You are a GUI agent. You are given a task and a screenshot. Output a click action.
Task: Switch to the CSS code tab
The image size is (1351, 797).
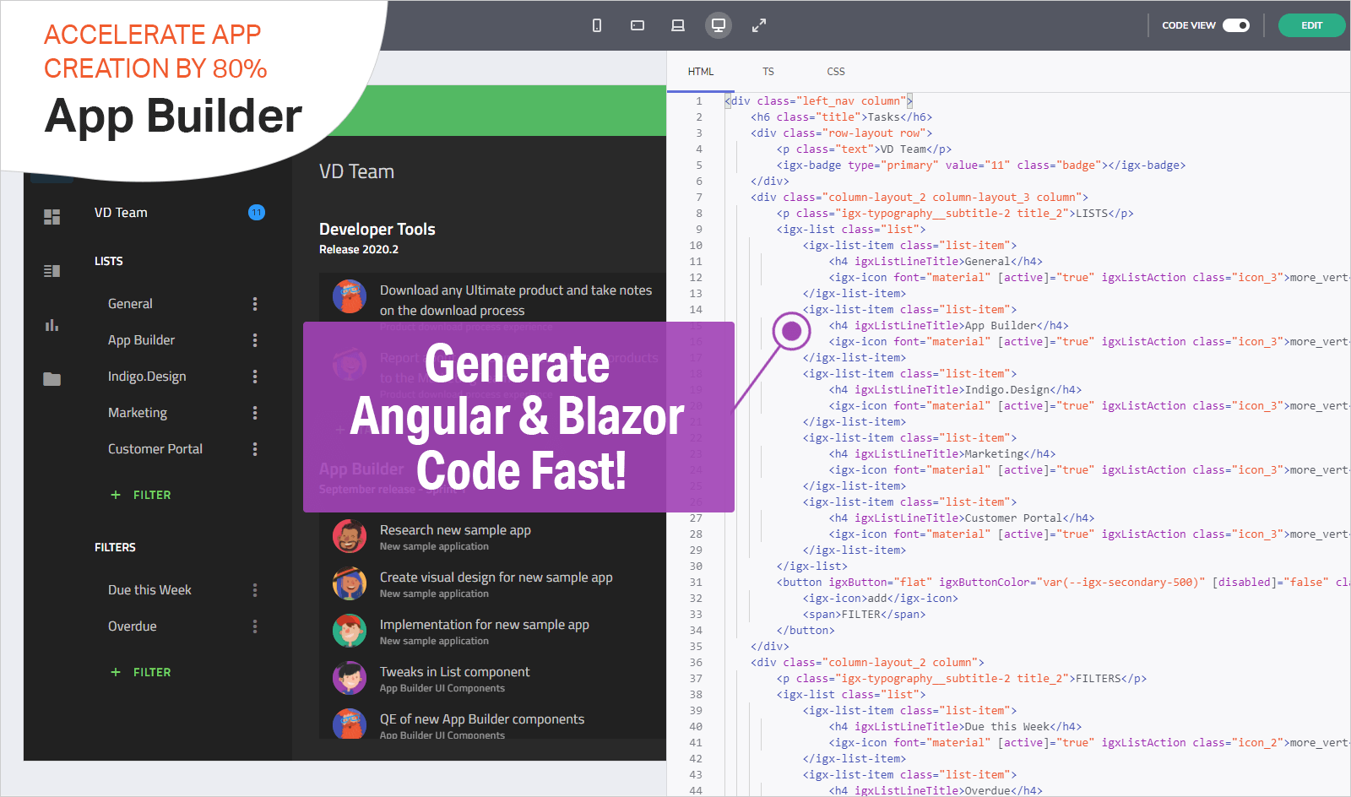click(x=836, y=72)
